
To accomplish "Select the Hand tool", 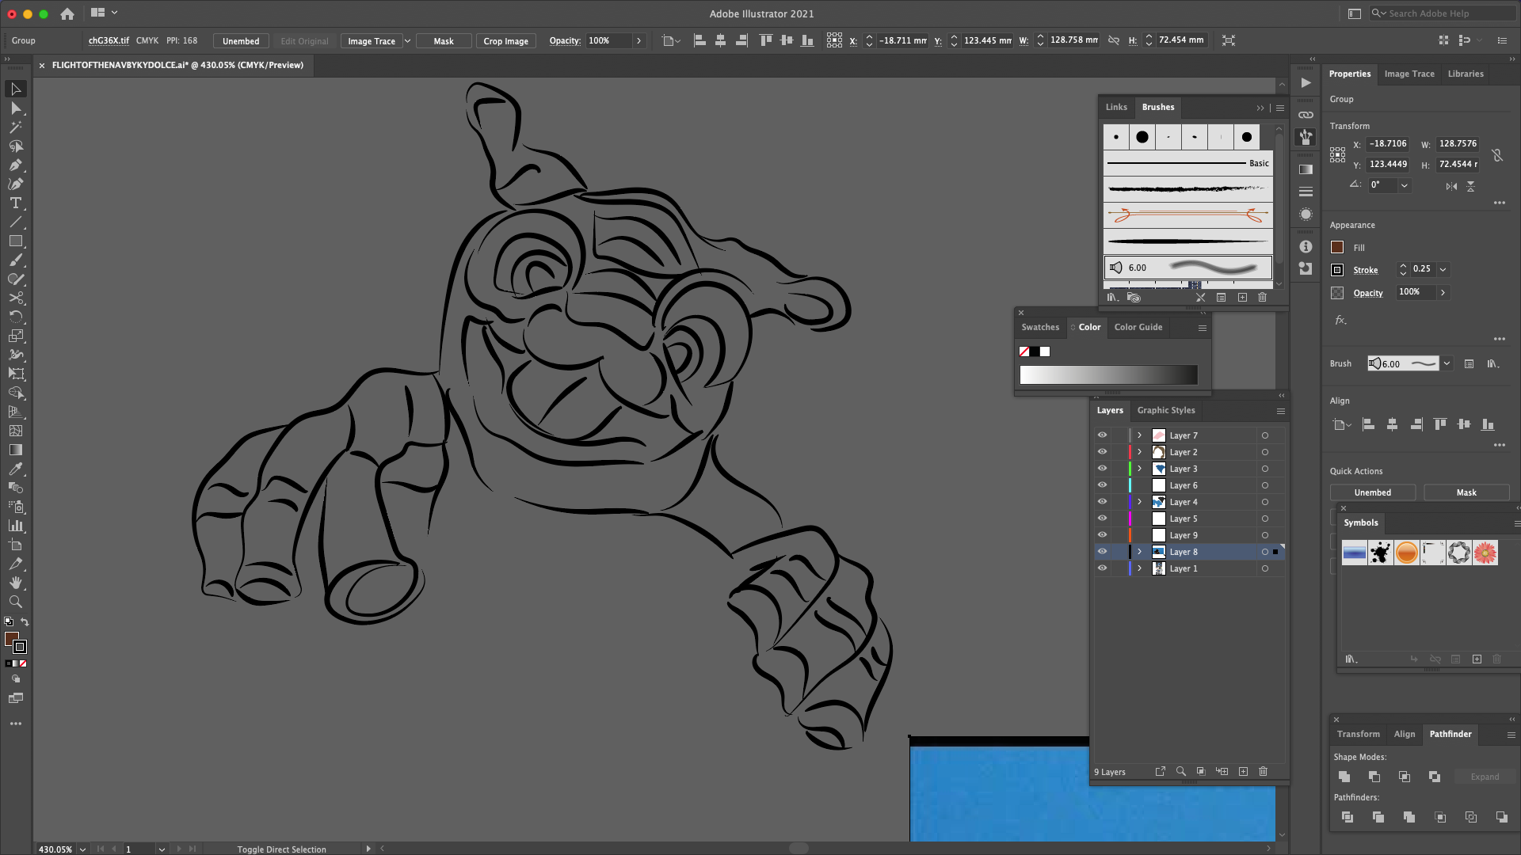I will tap(16, 583).
